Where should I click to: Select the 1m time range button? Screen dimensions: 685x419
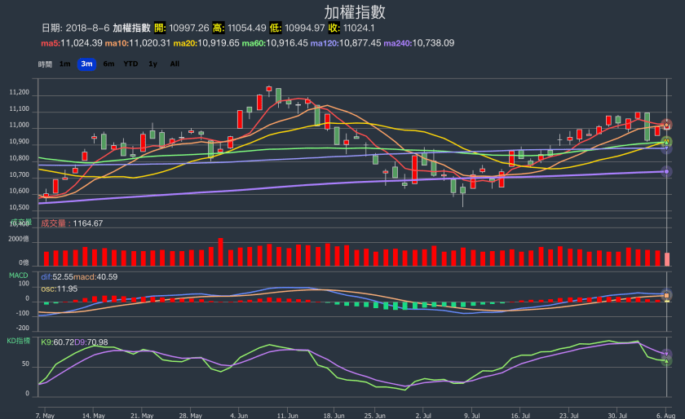click(x=65, y=64)
